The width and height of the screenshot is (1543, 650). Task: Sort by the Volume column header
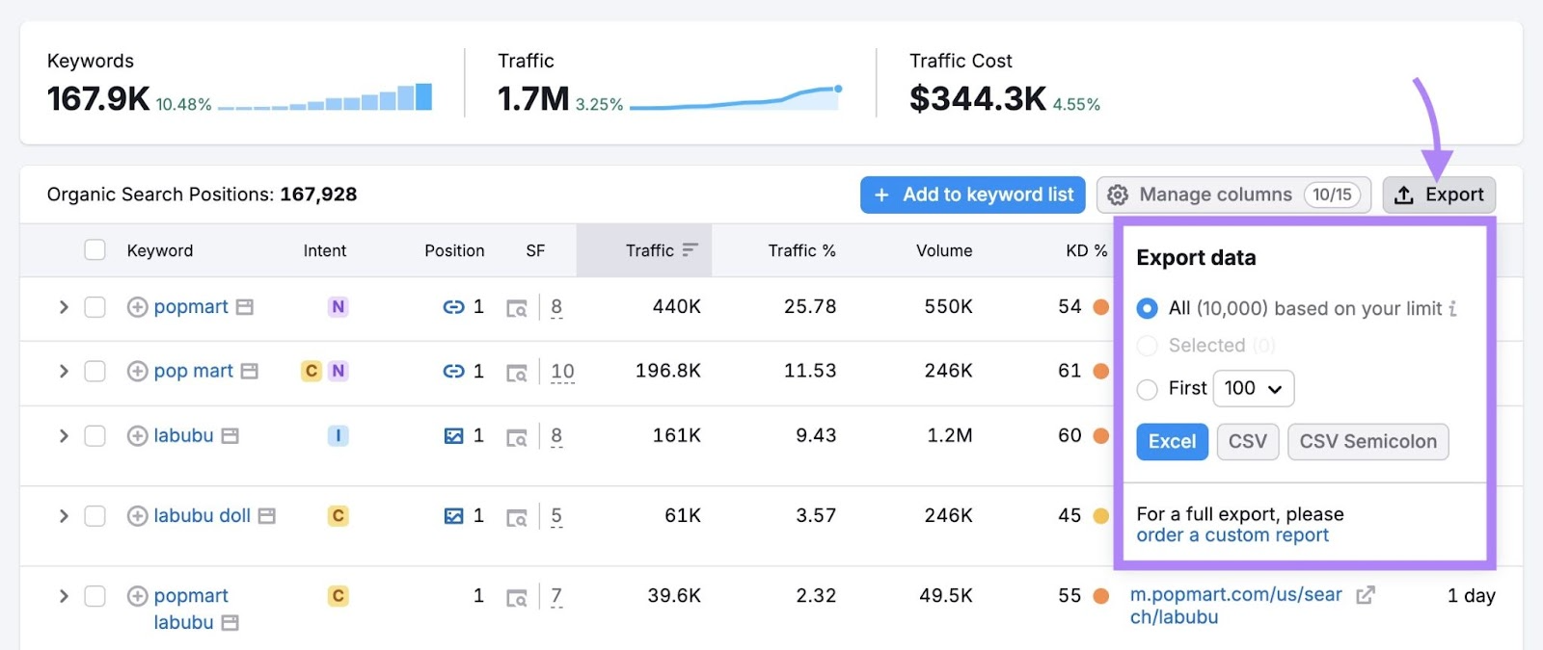point(943,250)
